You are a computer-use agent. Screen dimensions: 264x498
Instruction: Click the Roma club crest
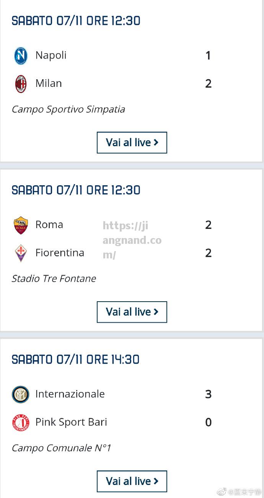[x=21, y=225]
